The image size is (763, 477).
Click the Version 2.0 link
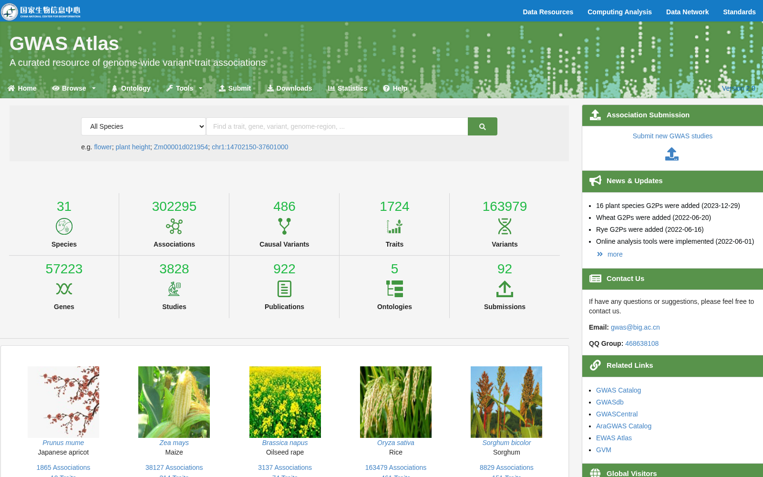[x=739, y=88]
